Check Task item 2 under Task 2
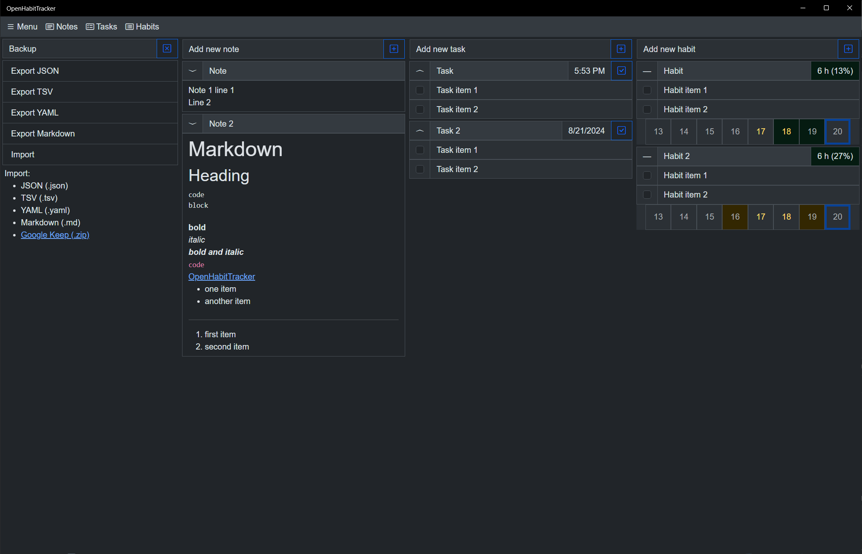Image resolution: width=862 pixels, height=554 pixels. coord(420,169)
